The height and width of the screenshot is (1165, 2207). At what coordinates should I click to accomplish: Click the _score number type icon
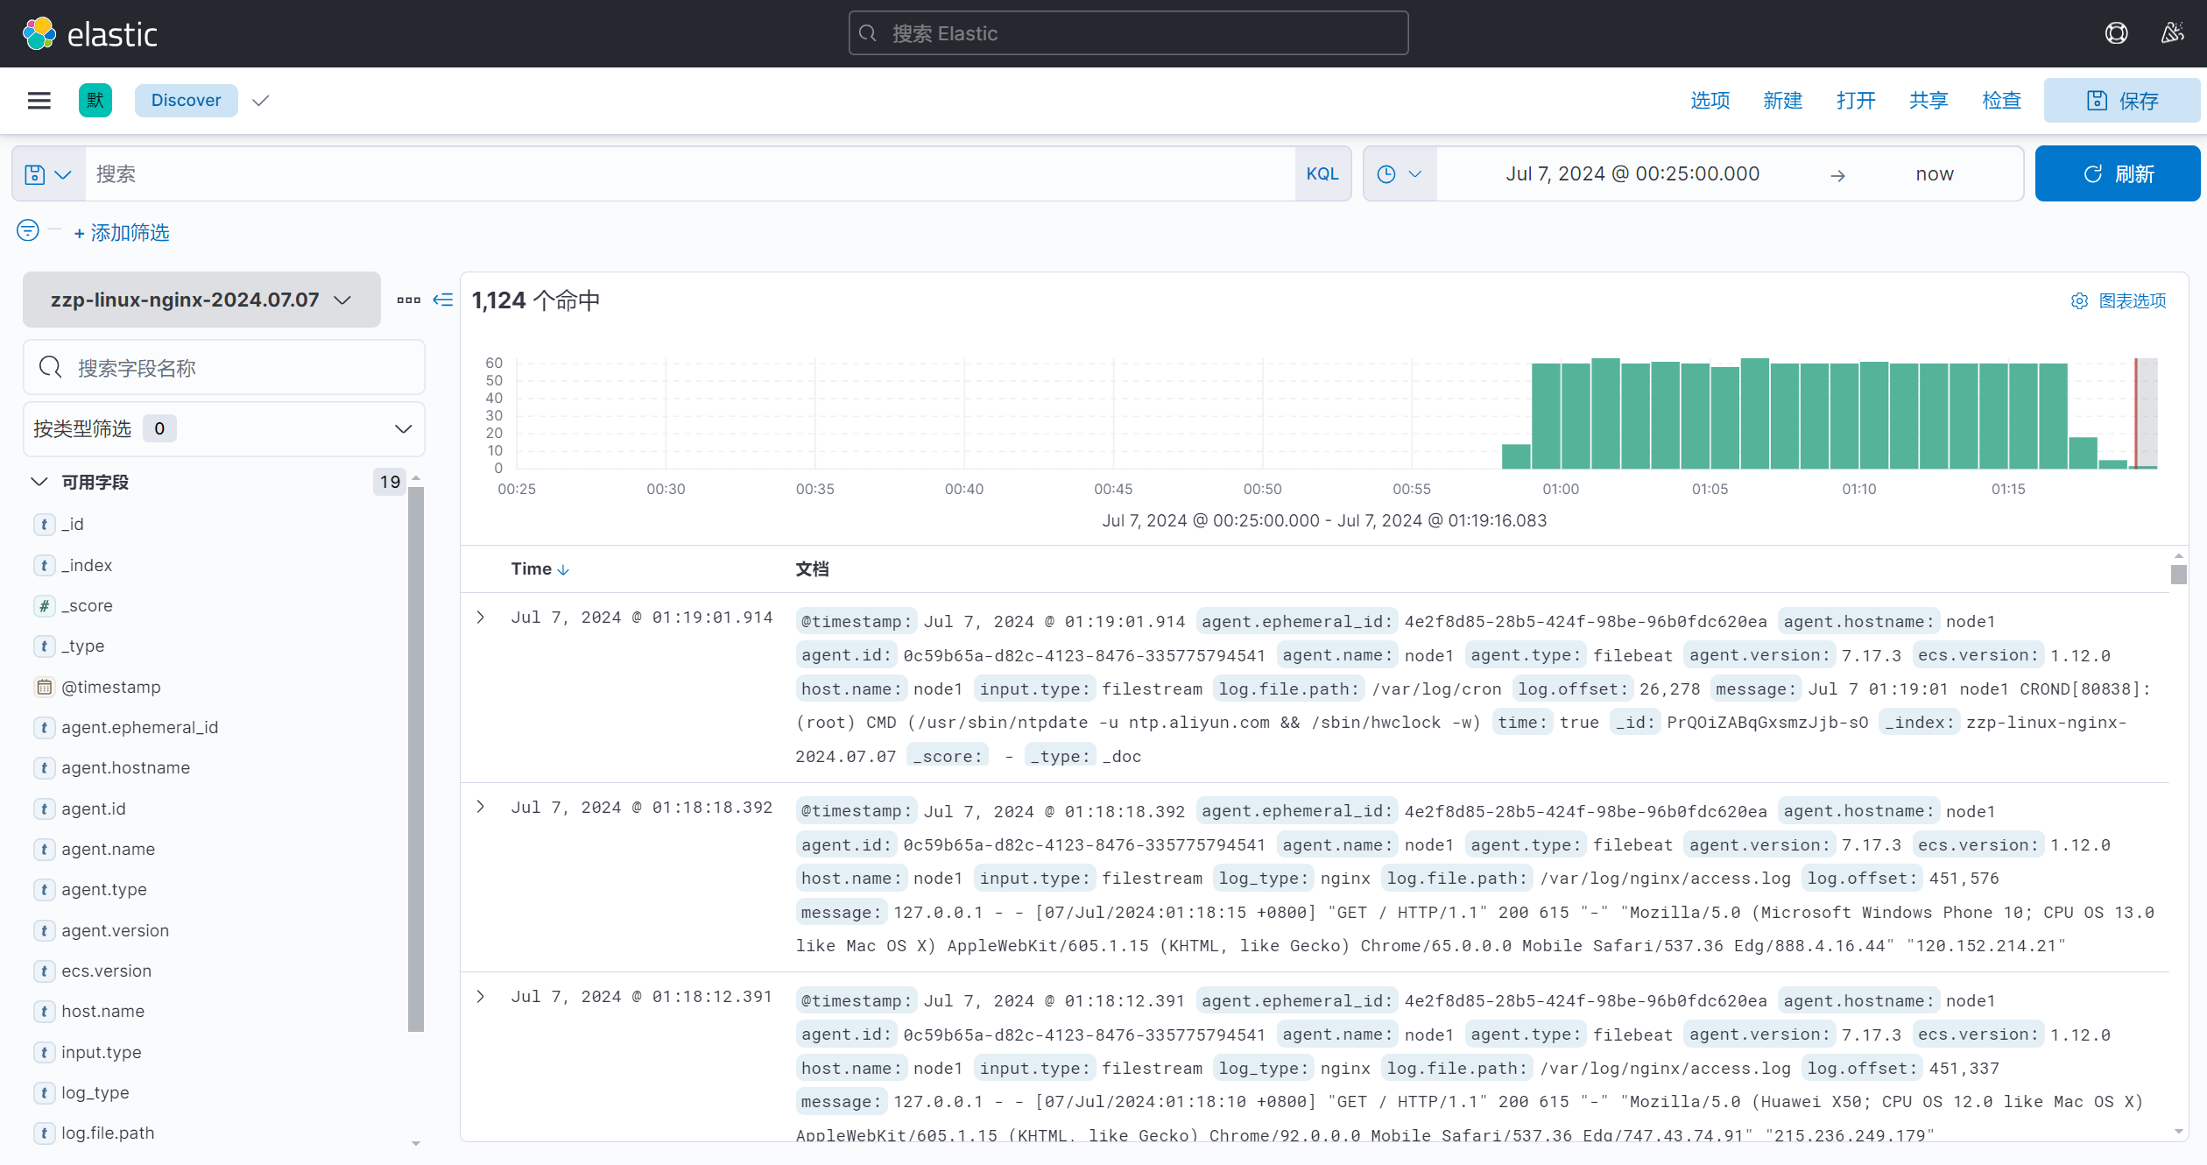click(44, 605)
